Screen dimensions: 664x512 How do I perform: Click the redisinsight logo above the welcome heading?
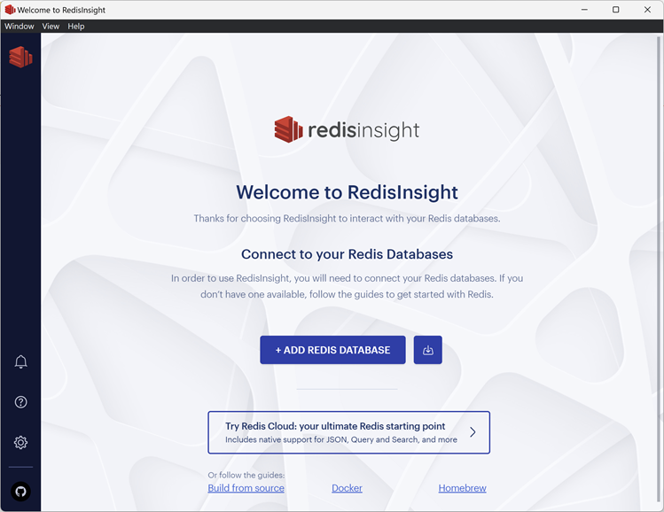pyautogui.click(x=347, y=129)
